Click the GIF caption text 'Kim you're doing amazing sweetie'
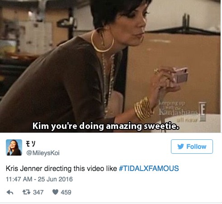This screenshot has width=222, height=204. tap(106, 126)
